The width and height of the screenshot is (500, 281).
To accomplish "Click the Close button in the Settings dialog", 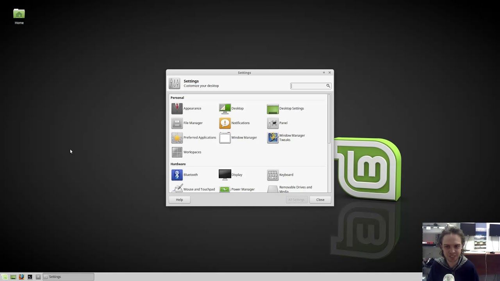I will (x=320, y=200).
